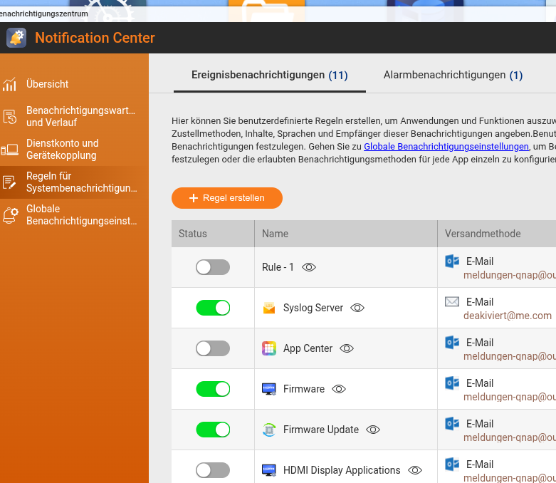Open Benachrichtigungswarteschlange und Verlauf
This screenshot has width=556, height=483.
(x=80, y=117)
